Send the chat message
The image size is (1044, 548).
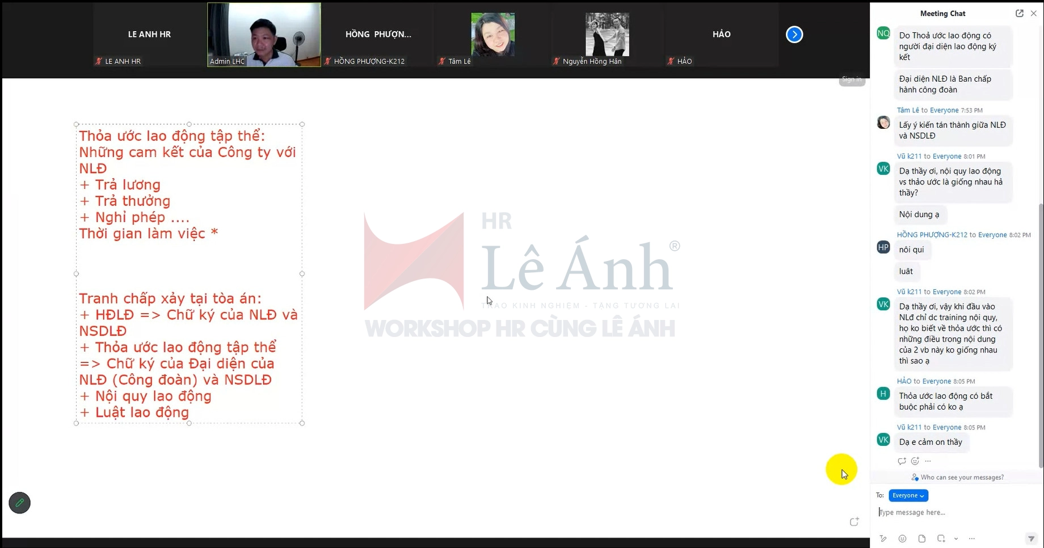[1031, 538]
